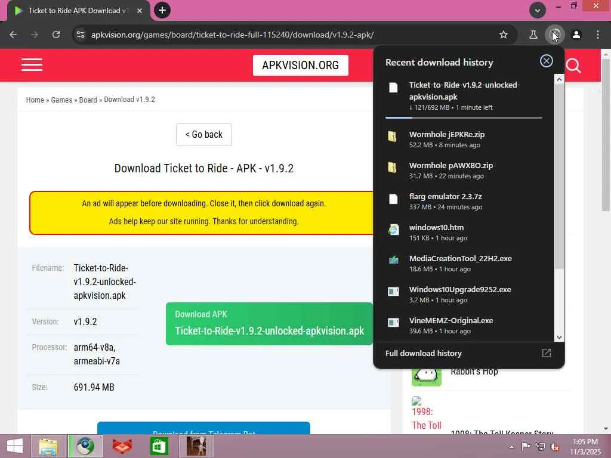
Task: Click the picture thumbnail taskbar app
Action: (196, 446)
